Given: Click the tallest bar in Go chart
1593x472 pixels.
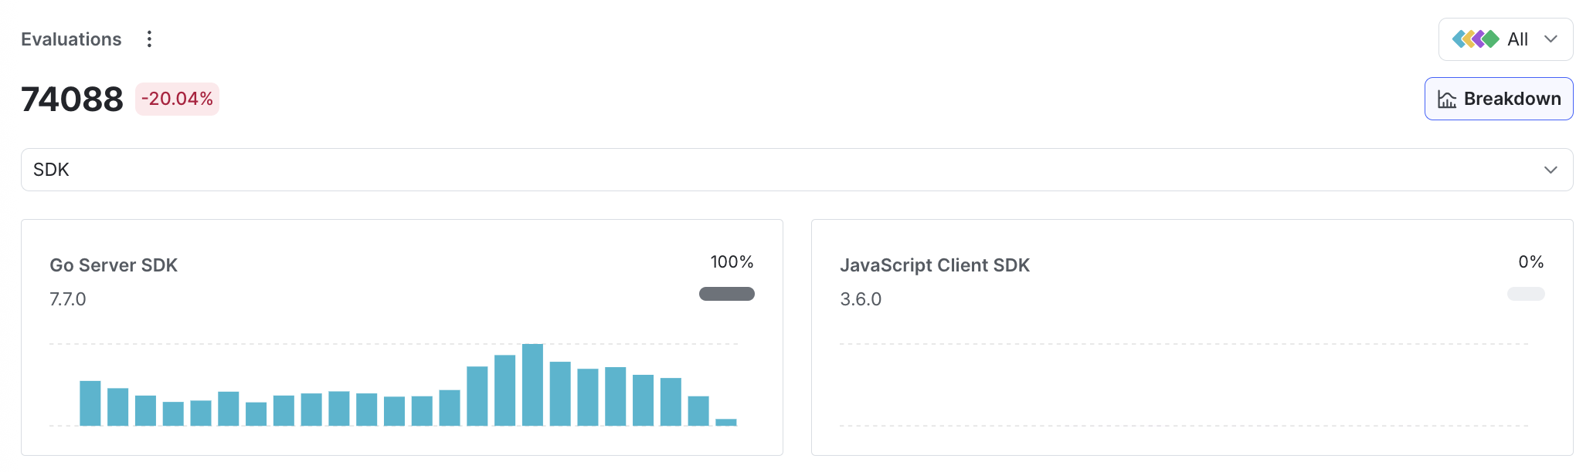Looking at the screenshot, I should [x=532, y=386].
